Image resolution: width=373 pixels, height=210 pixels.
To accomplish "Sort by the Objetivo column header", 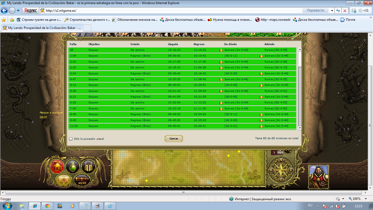I will pos(94,44).
